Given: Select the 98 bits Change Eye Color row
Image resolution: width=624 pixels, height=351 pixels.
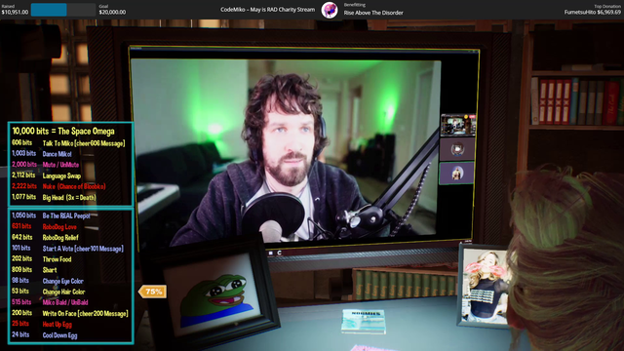Looking at the screenshot, I should point(48,281).
